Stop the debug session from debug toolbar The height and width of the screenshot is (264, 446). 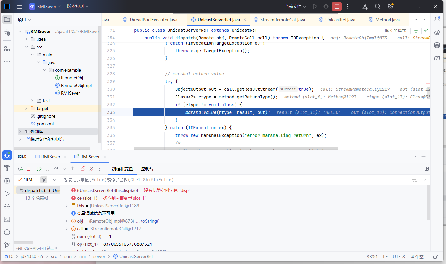coord(29,169)
